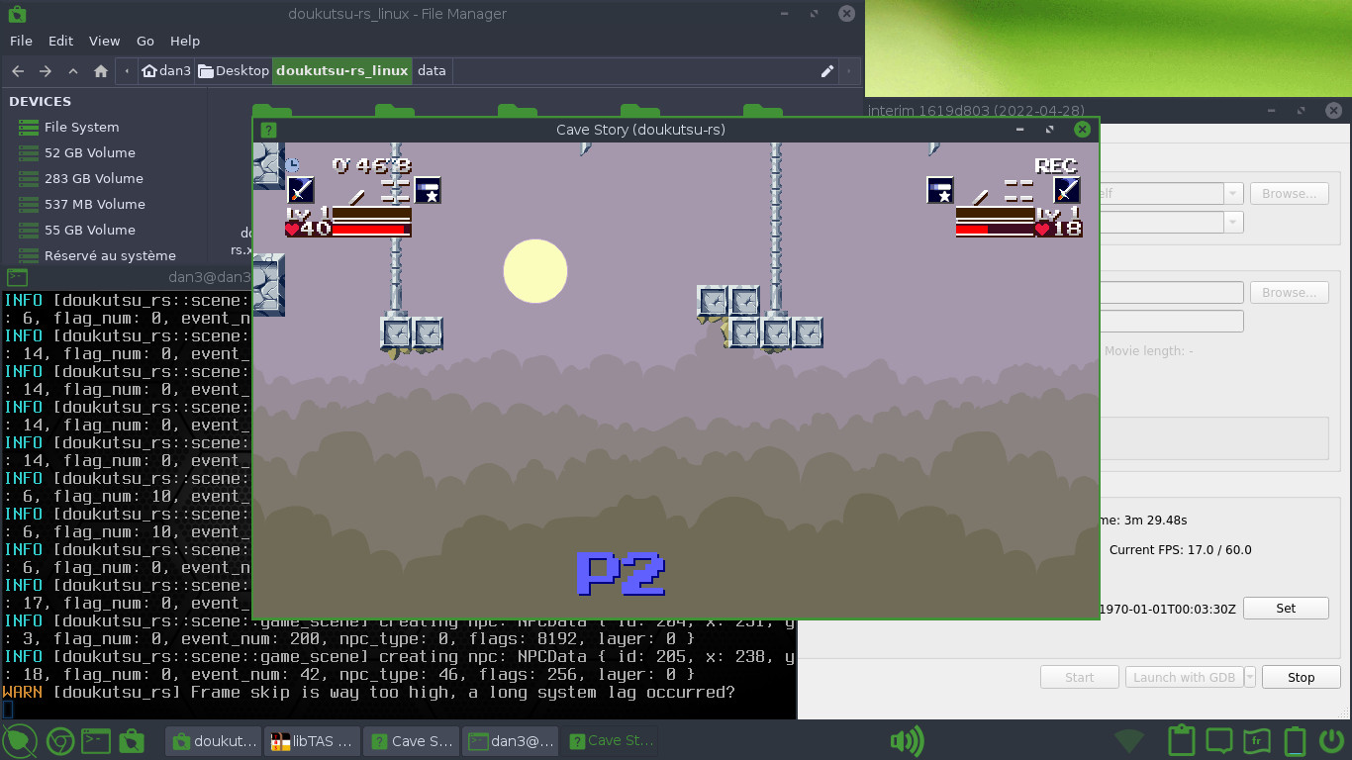This screenshot has height=760, width=1352.
Task: Open the battery status tray icon
Action: (1295, 740)
